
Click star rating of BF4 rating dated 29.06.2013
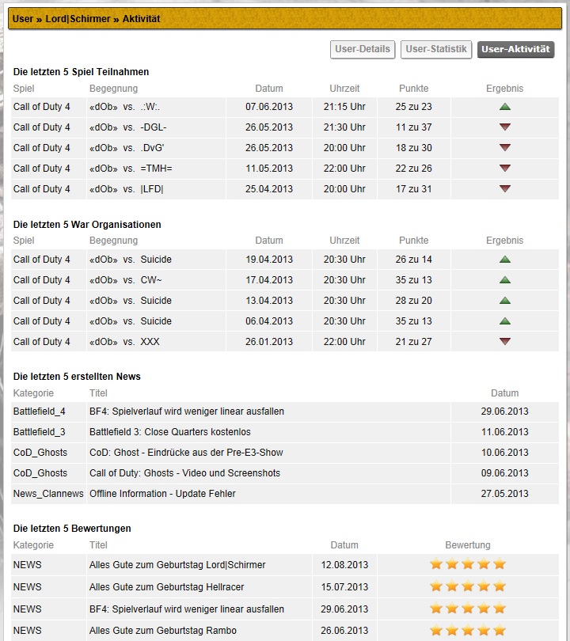point(468,609)
